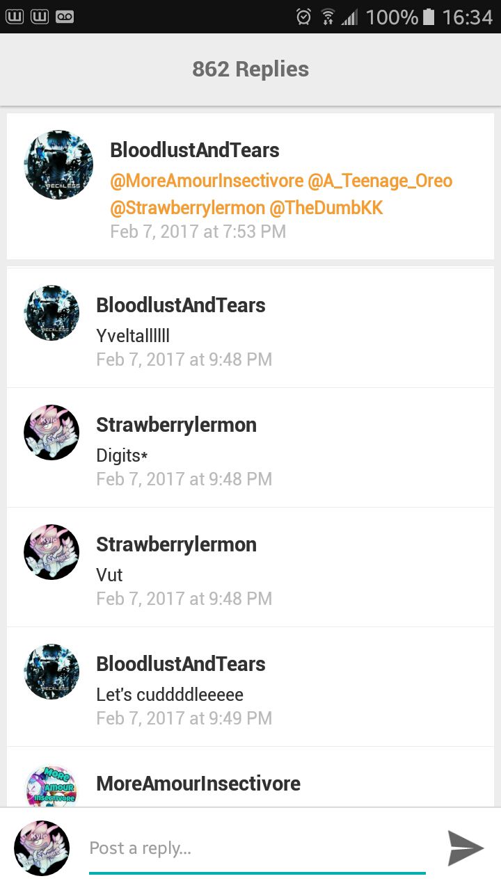The height and width of the screenshot is (890, 501).
Task: Open the @A_Teenage_Oreo mention link
Action: click(x=380, y=181)
